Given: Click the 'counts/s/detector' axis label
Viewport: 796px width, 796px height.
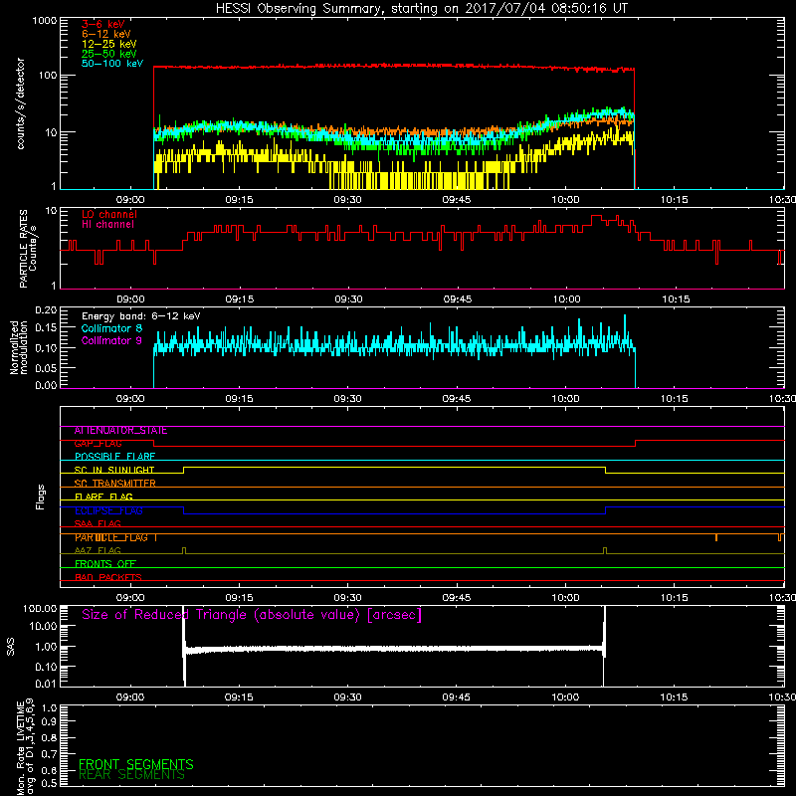Looking at the screenshot, I should [x=20, y=103].
